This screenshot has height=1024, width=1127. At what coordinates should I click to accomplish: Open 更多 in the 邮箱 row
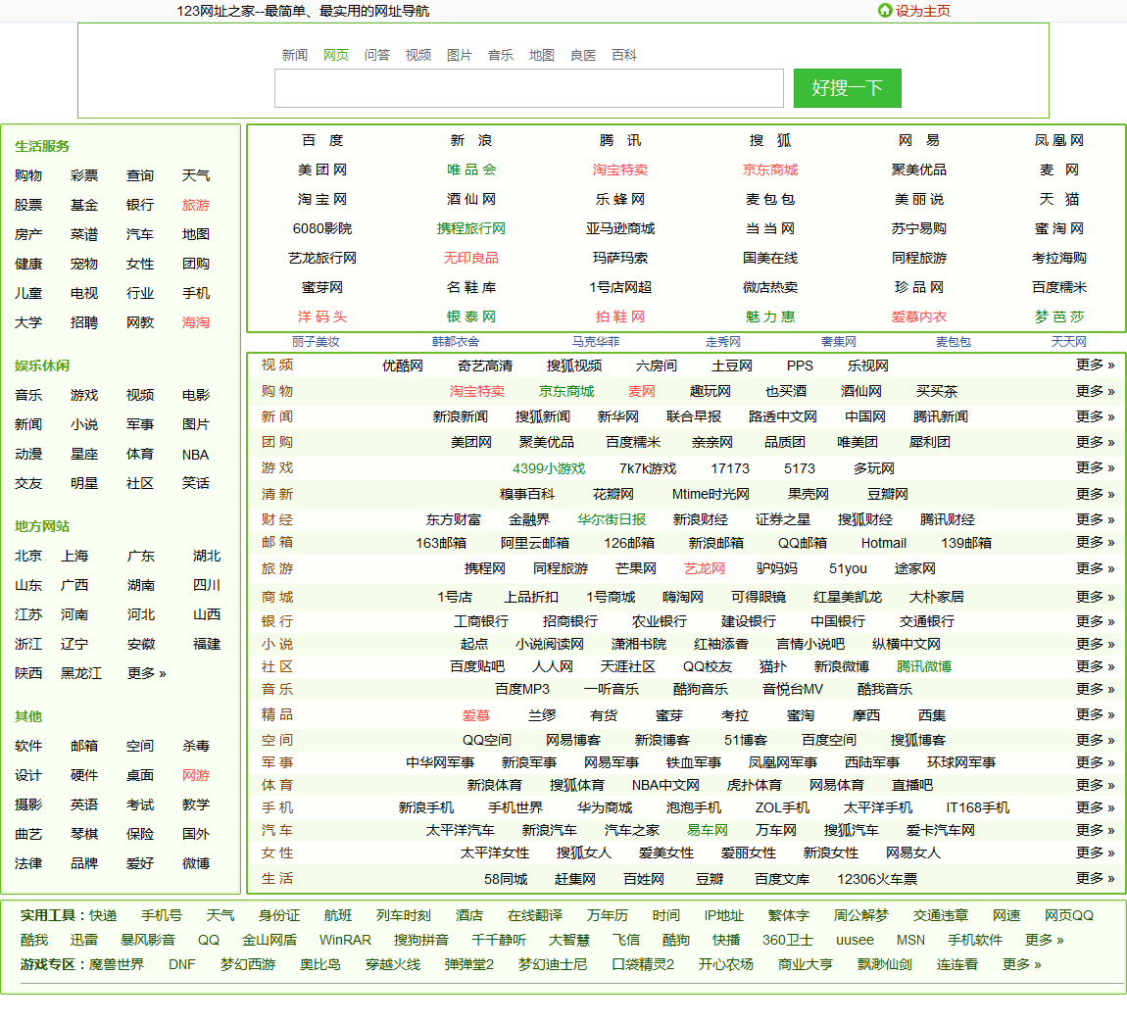(1095, 543)
